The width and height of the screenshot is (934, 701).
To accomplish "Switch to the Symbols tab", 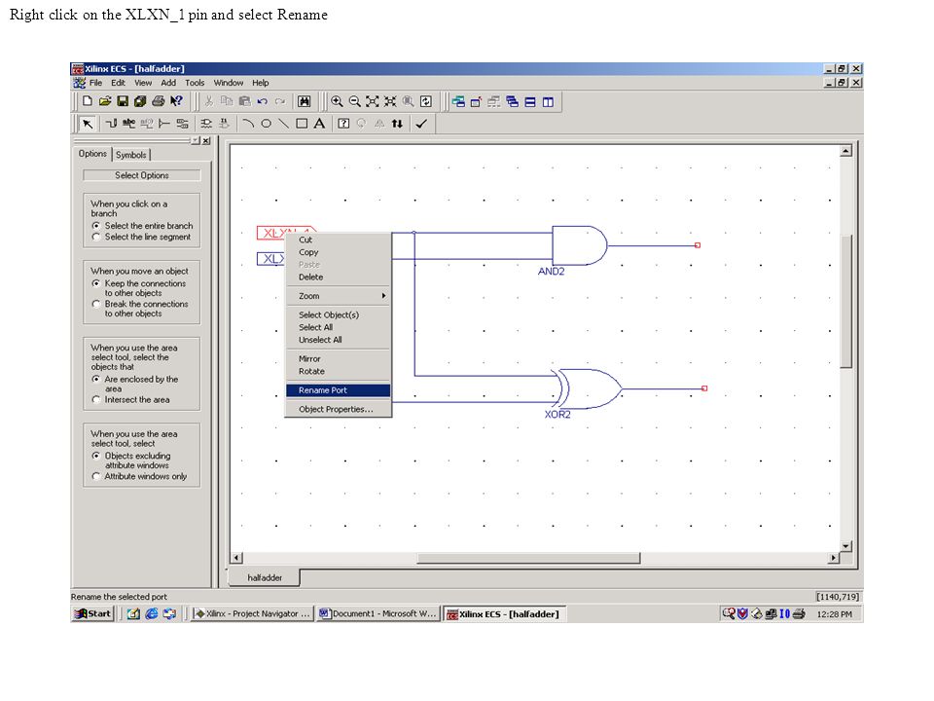I will [x=131, y=155].
